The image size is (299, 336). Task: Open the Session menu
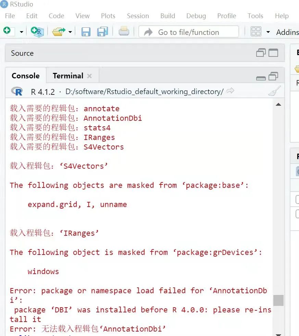(x=138, y=16)
